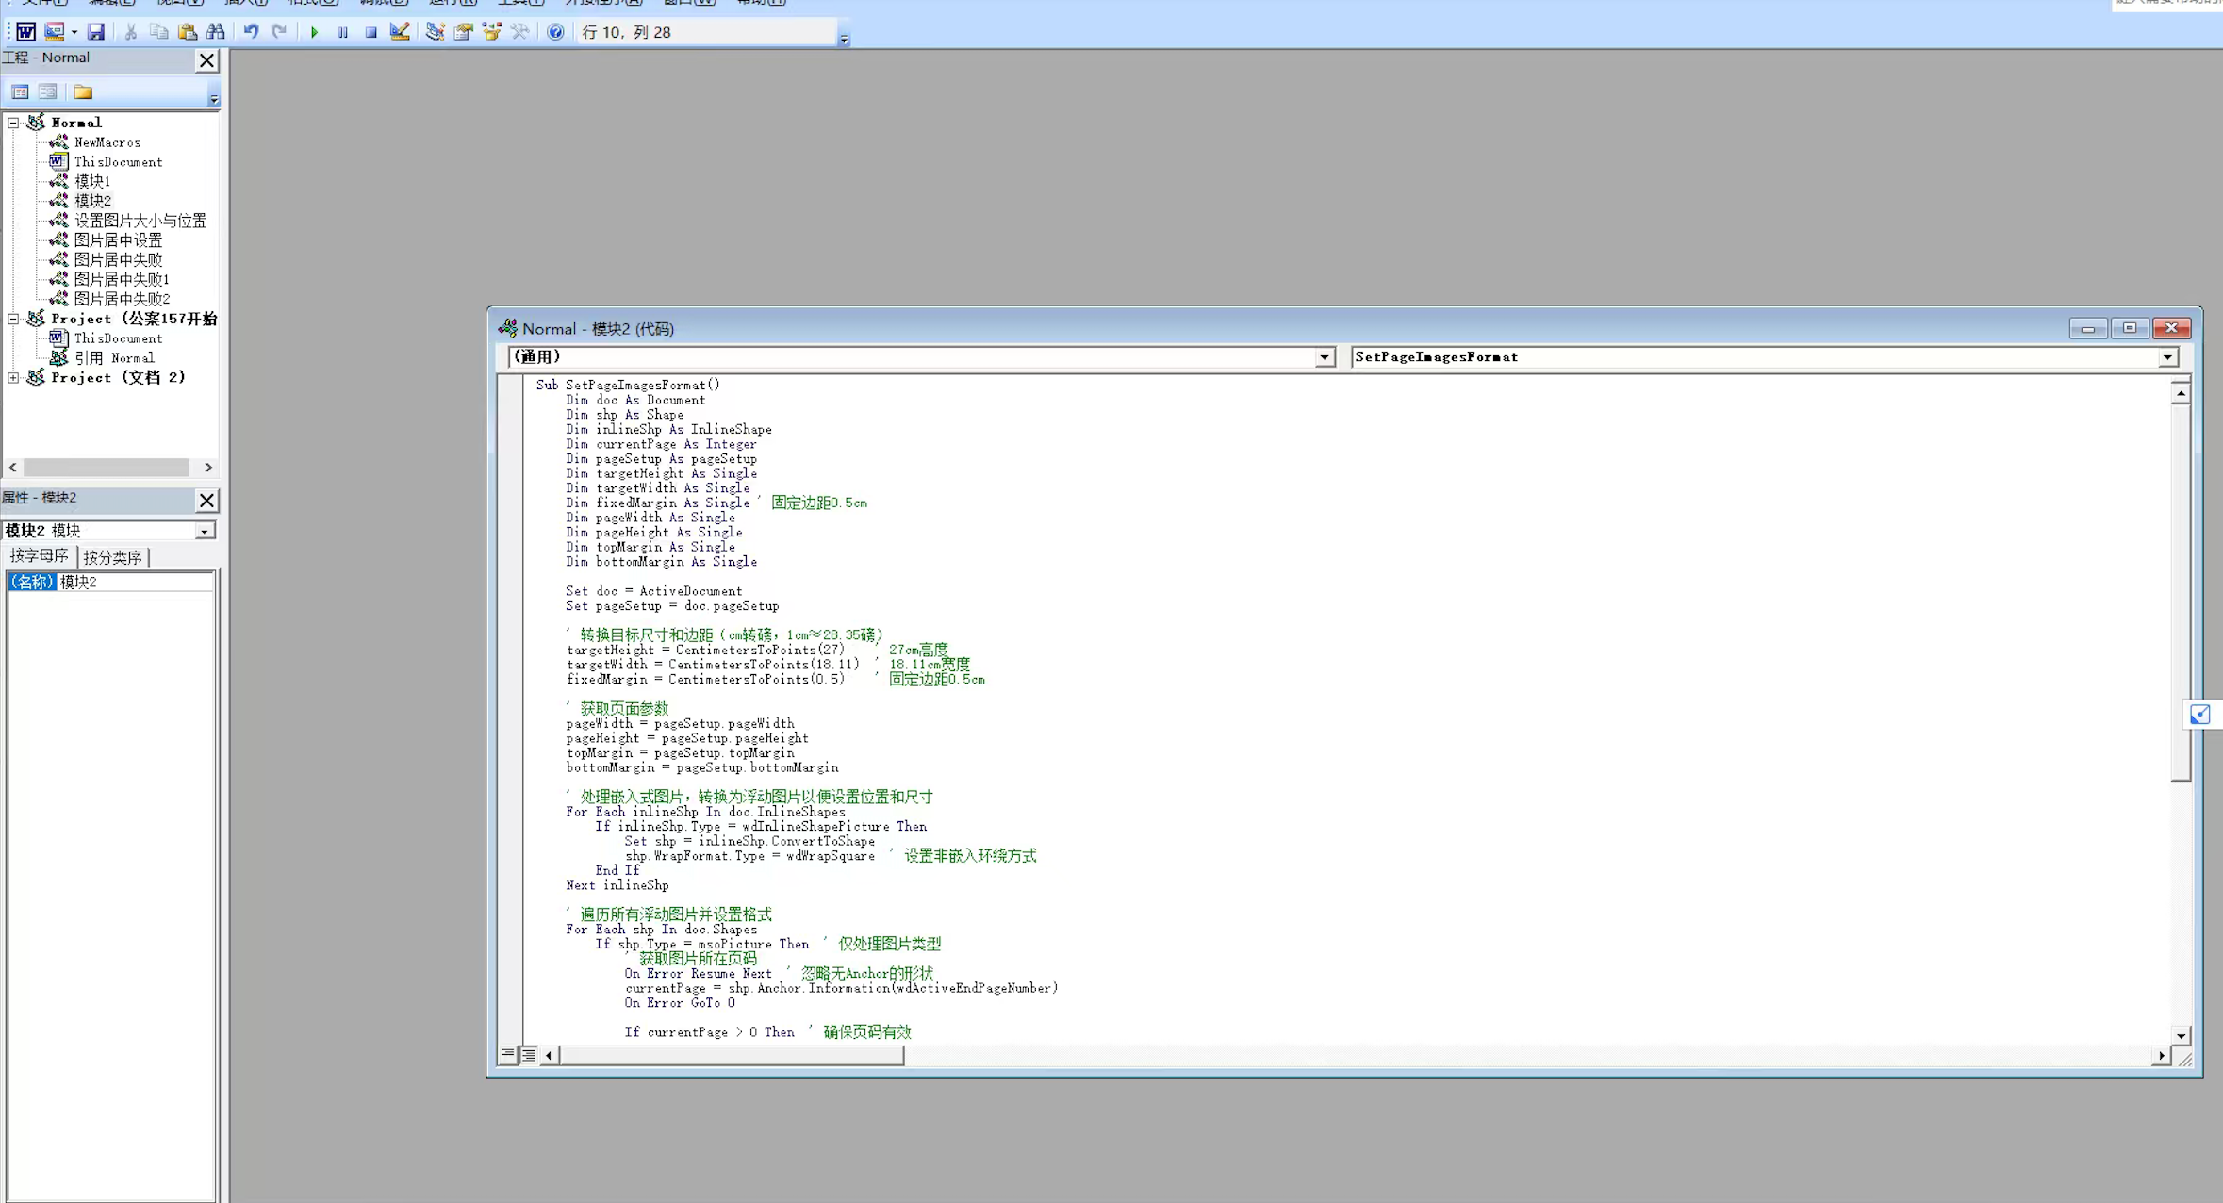Switch to Microsoft Word view icon

click(x=25, y=32)
